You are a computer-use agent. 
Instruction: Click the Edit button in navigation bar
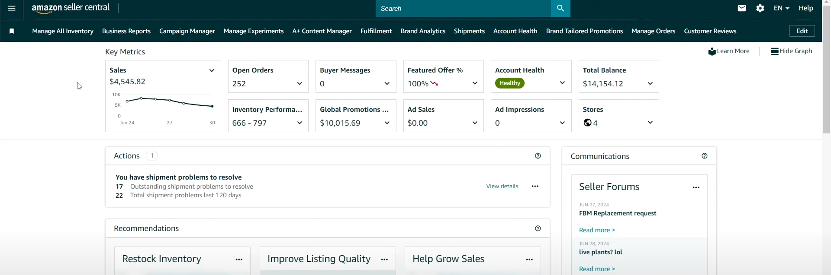(x=802, y=31)
